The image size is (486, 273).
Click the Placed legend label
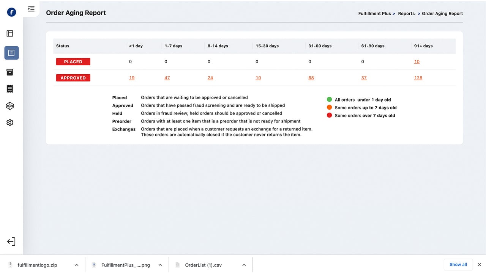pos(120,97)
